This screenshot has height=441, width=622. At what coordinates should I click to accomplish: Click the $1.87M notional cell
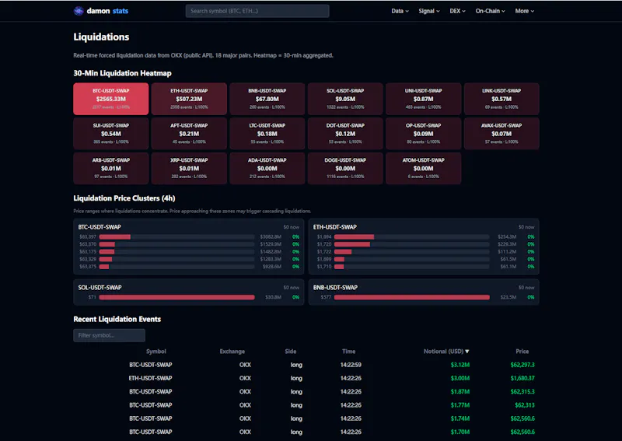pyautogui.click(x=460, y=392)
